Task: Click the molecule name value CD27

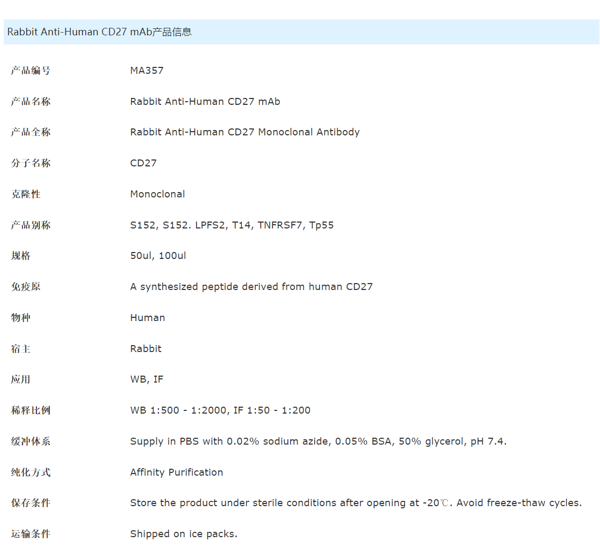Action: point(143,163)
